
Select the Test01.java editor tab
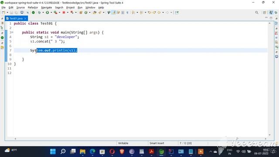click(x=16, y=18)
